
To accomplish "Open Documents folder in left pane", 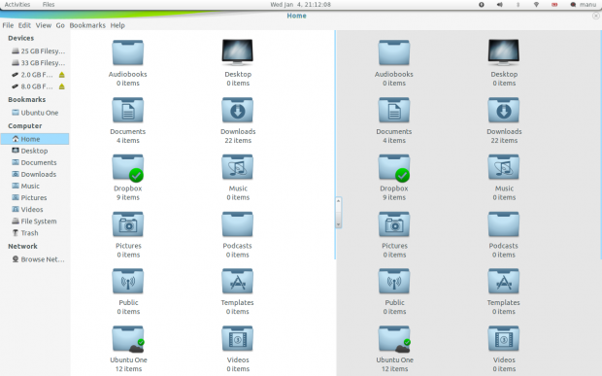I will (x=128, y=110).
